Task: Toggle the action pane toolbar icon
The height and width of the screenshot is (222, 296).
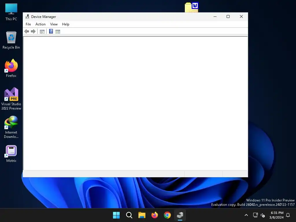Action: point(58,32)
